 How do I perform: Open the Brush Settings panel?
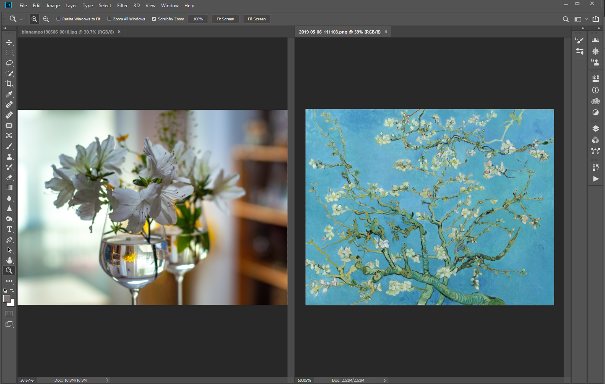pyautogui.click(x=579, y=40)
